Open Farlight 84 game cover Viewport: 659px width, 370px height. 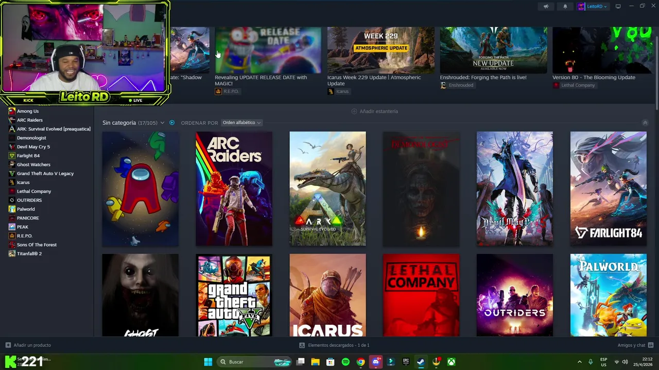tap(609, 189)
